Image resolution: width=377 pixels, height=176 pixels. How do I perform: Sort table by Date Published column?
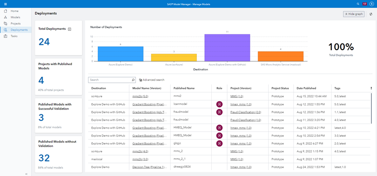306,88
